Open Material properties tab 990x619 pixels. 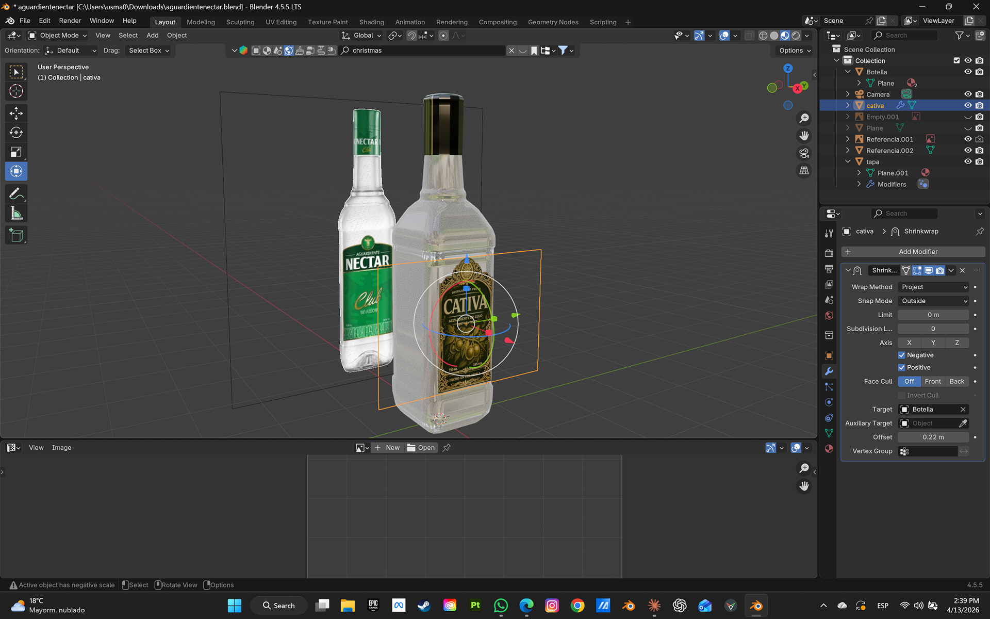click(x=829, y=449)
